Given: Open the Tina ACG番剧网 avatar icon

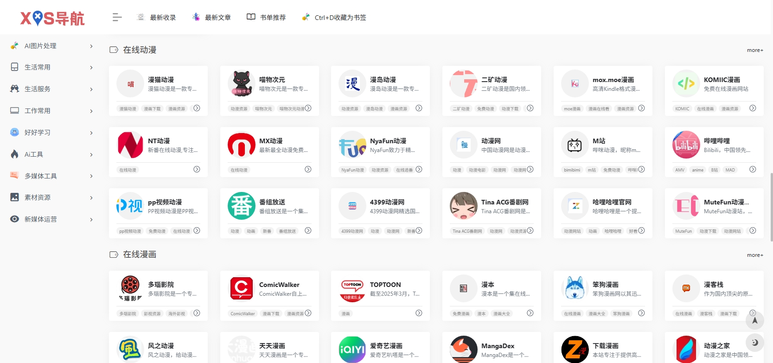Looking at the screenshot, I should 464,206.
